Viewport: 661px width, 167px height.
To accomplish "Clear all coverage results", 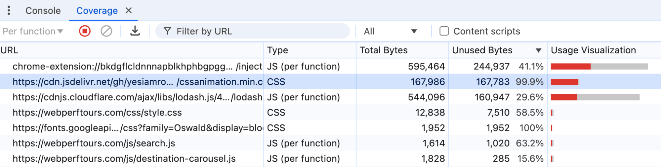I will pos(106,31).
